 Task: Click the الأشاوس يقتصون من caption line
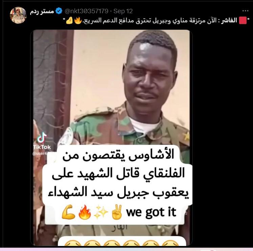tap(118, 155)
